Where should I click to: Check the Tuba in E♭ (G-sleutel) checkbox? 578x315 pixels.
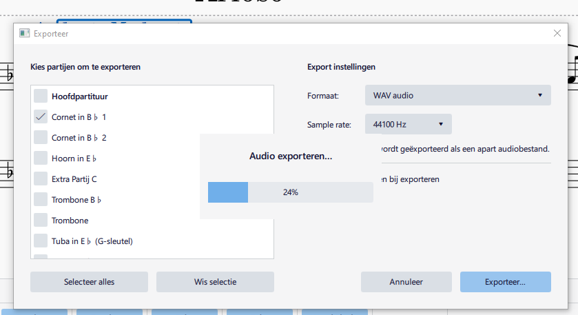click(x=41, y=241)
